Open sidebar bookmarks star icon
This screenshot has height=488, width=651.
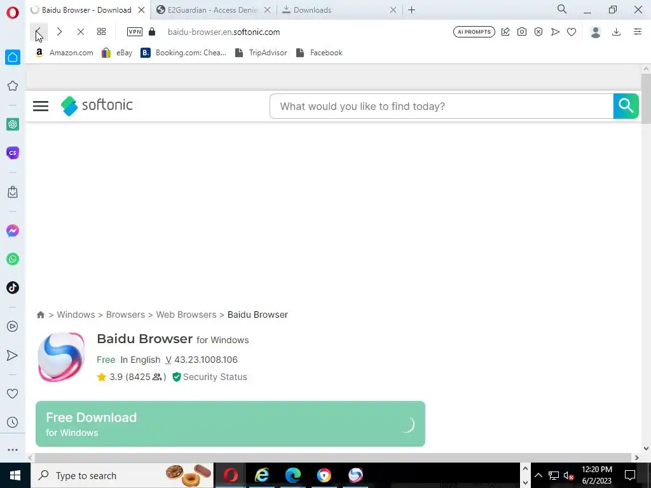point(13,86)
